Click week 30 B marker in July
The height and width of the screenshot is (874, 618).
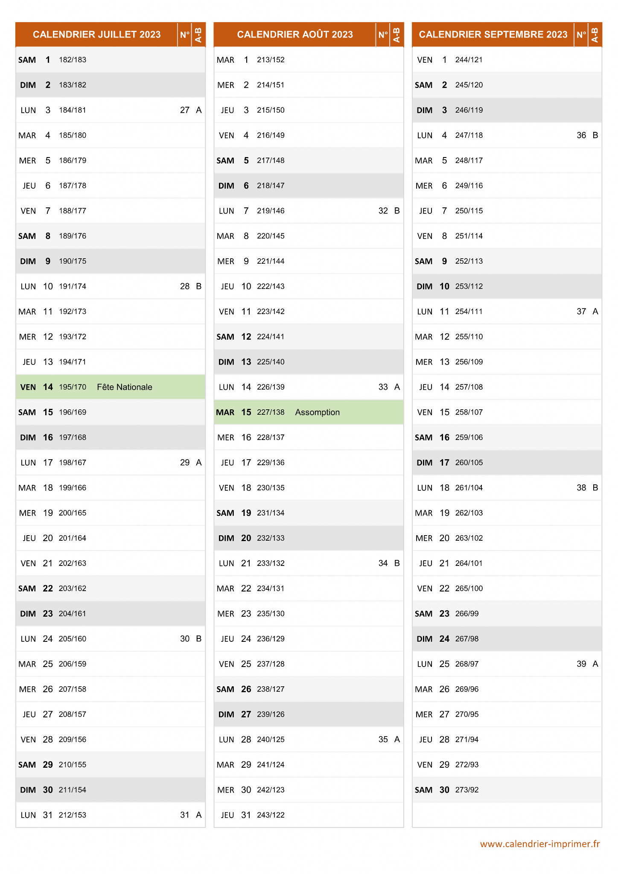coord(191,639)
